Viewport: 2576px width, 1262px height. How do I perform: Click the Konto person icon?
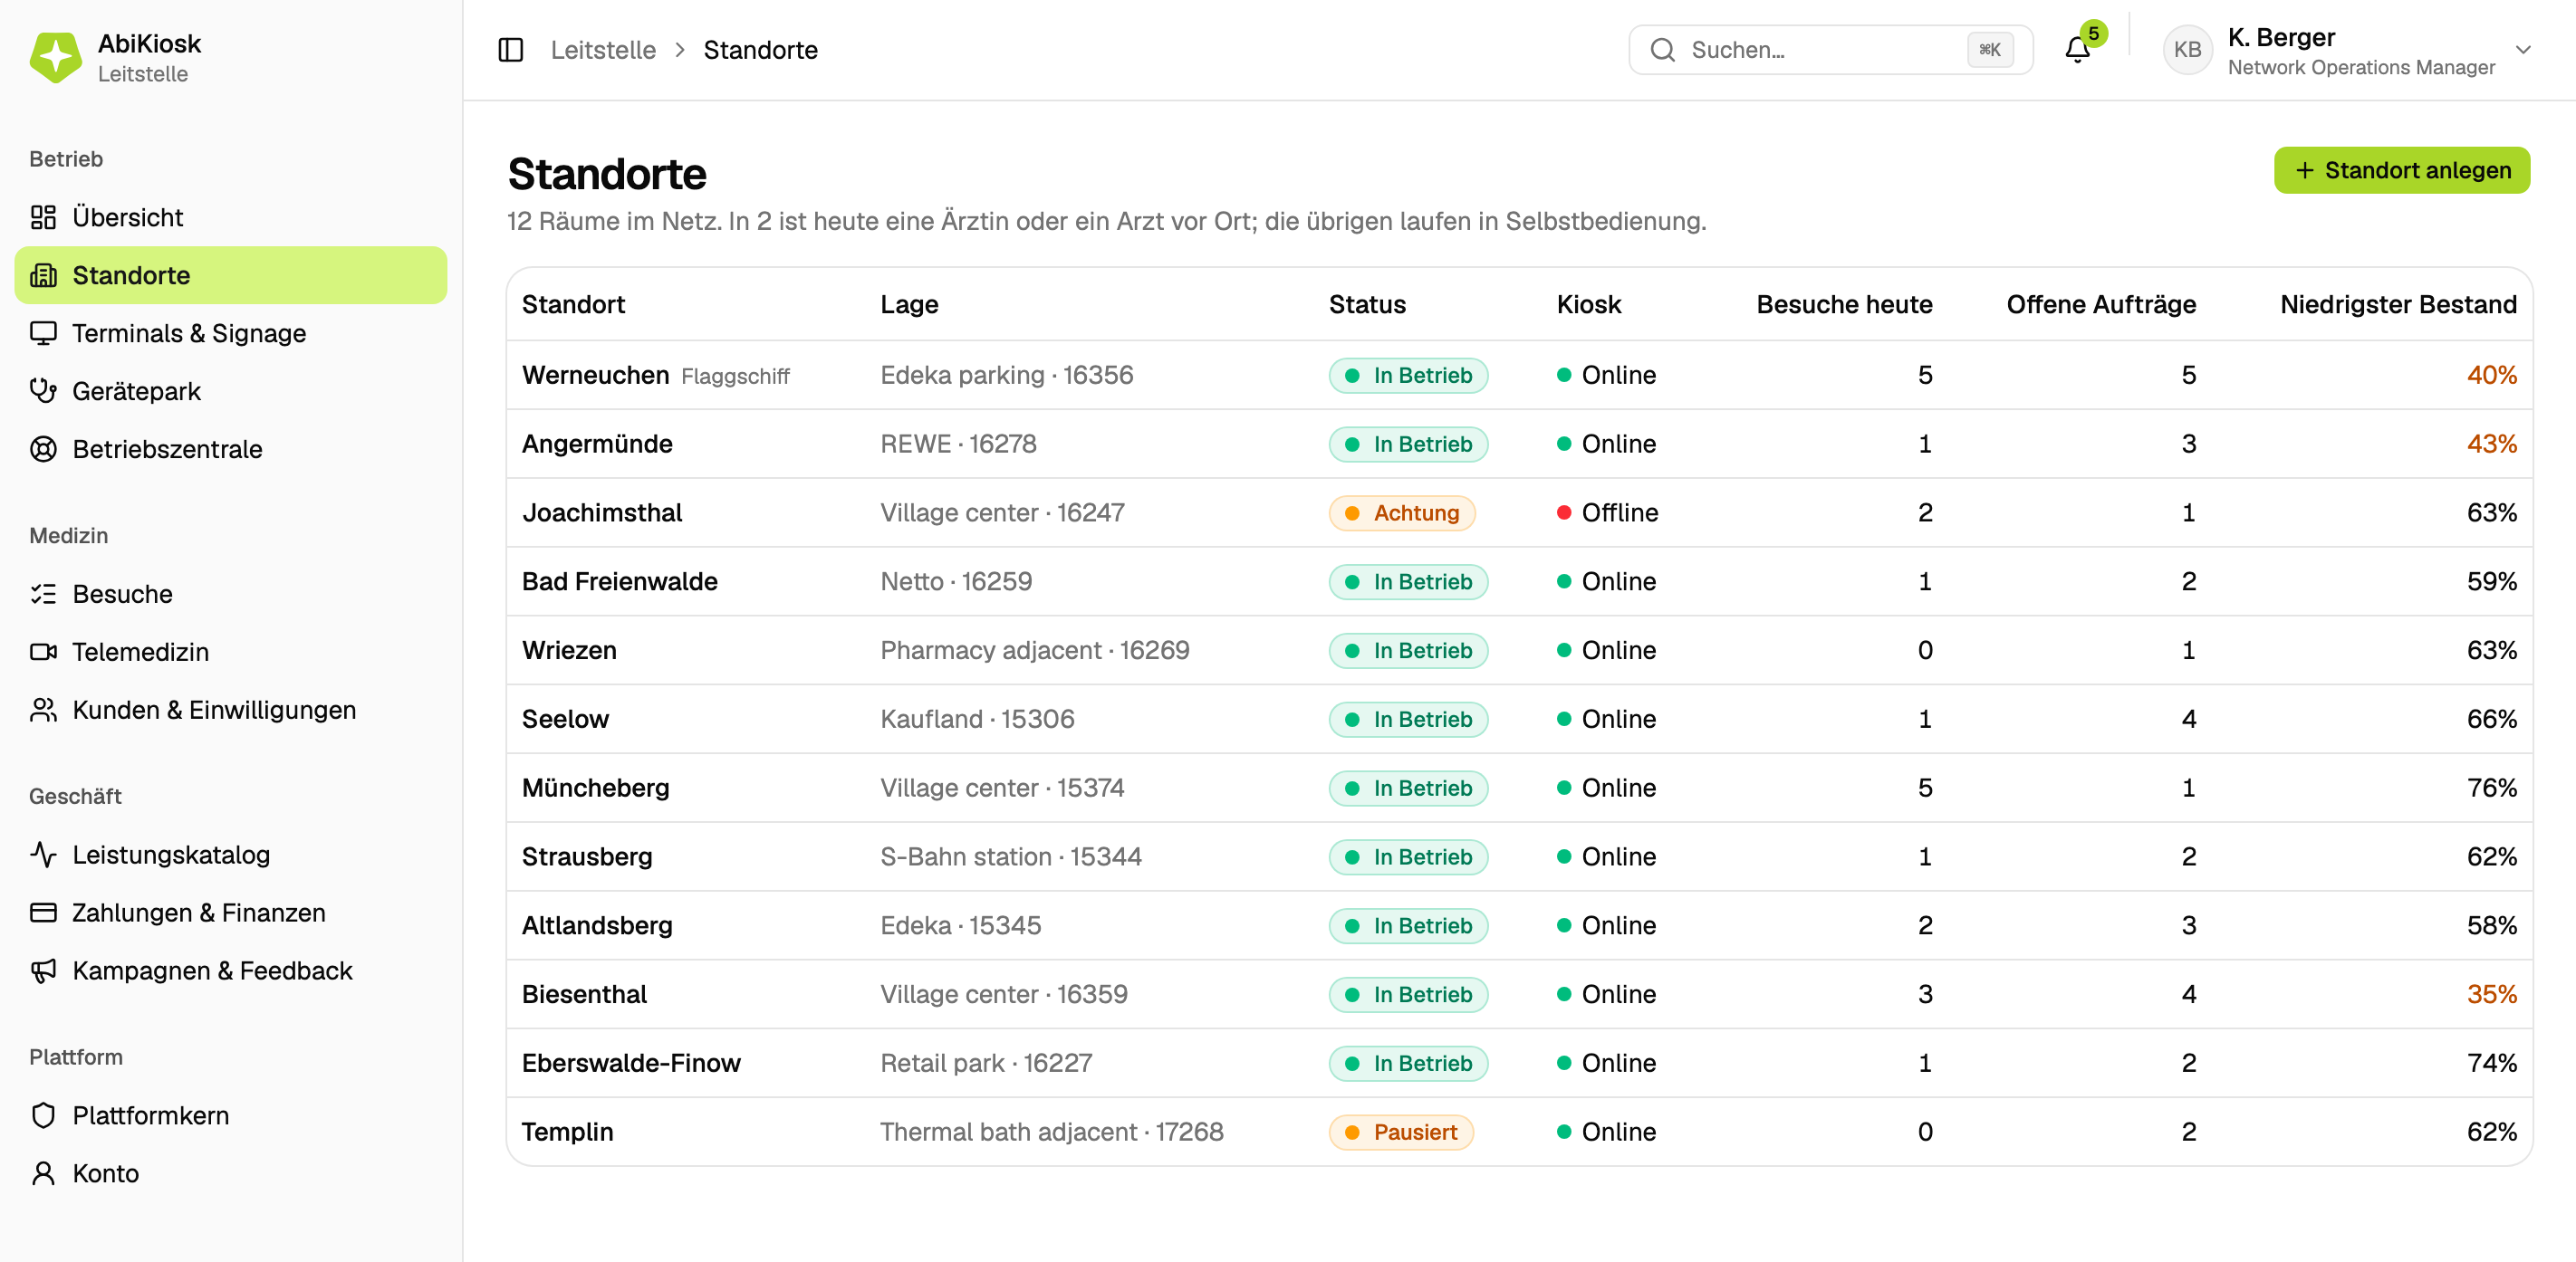43,1173
